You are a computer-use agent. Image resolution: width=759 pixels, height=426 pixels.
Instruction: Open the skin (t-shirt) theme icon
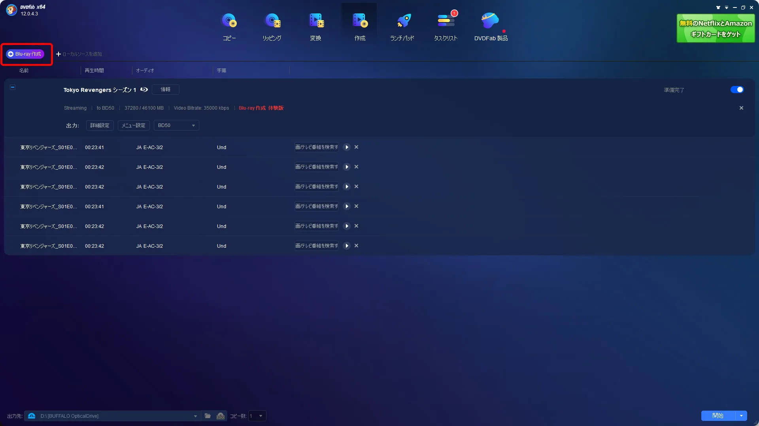[x=718, y=7]
